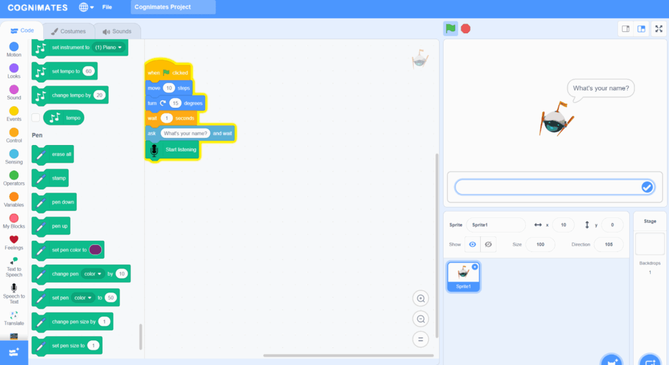Viewport: 669px width, 365px height.
Task: Submit the answer with the checkmark button
Action: tap(647, 187)
